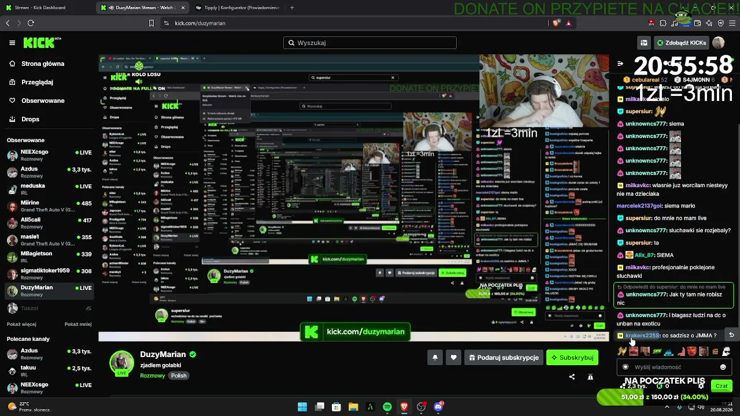Click the stream video player

353,198
